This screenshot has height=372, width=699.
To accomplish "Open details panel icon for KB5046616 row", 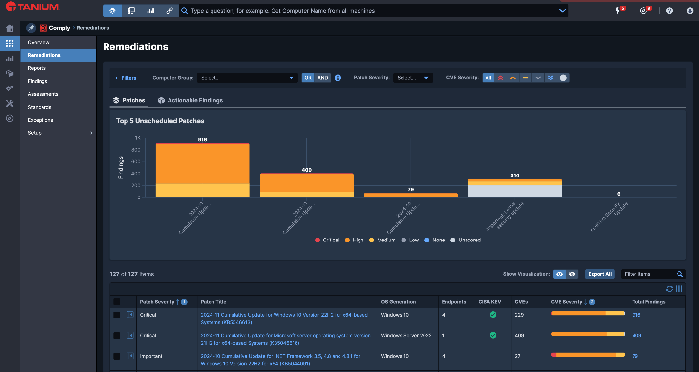I will tap(130, 335).
